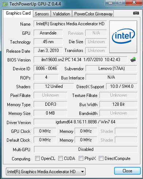Click the Pixel Fillrate Unknown field
This screenshot has height=179, width=143.
50,95
